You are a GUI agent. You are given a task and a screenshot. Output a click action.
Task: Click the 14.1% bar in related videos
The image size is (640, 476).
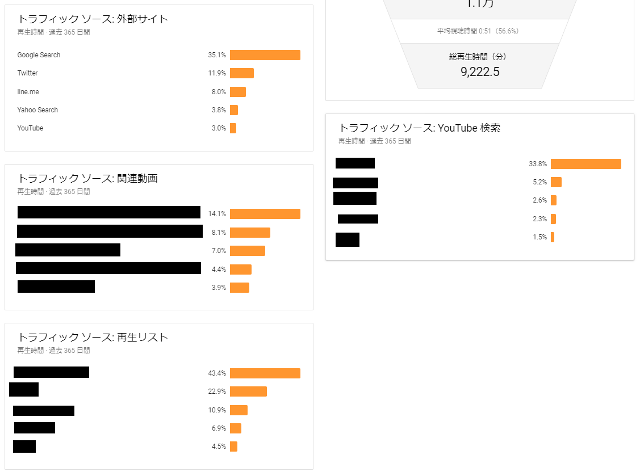click(265, 214)
